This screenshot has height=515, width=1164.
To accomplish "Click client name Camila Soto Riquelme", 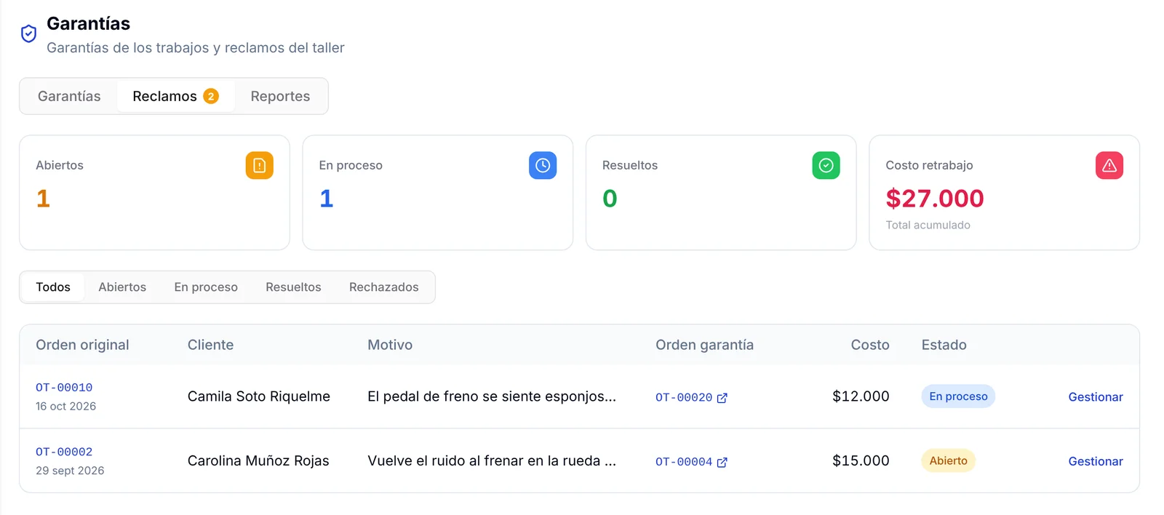I will (x=259, y=396).
